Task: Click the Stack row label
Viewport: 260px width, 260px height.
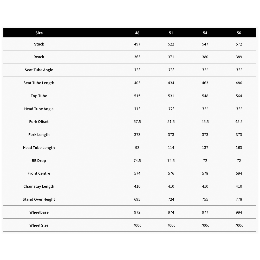Action: pyautogui.click(x=39, y=44)
